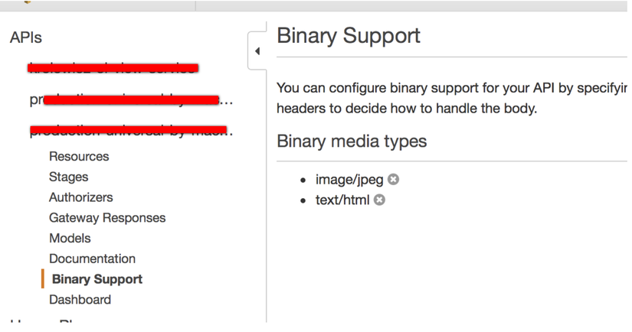
Task: Click the image/jpeg media type text
Action: (349, 180)
